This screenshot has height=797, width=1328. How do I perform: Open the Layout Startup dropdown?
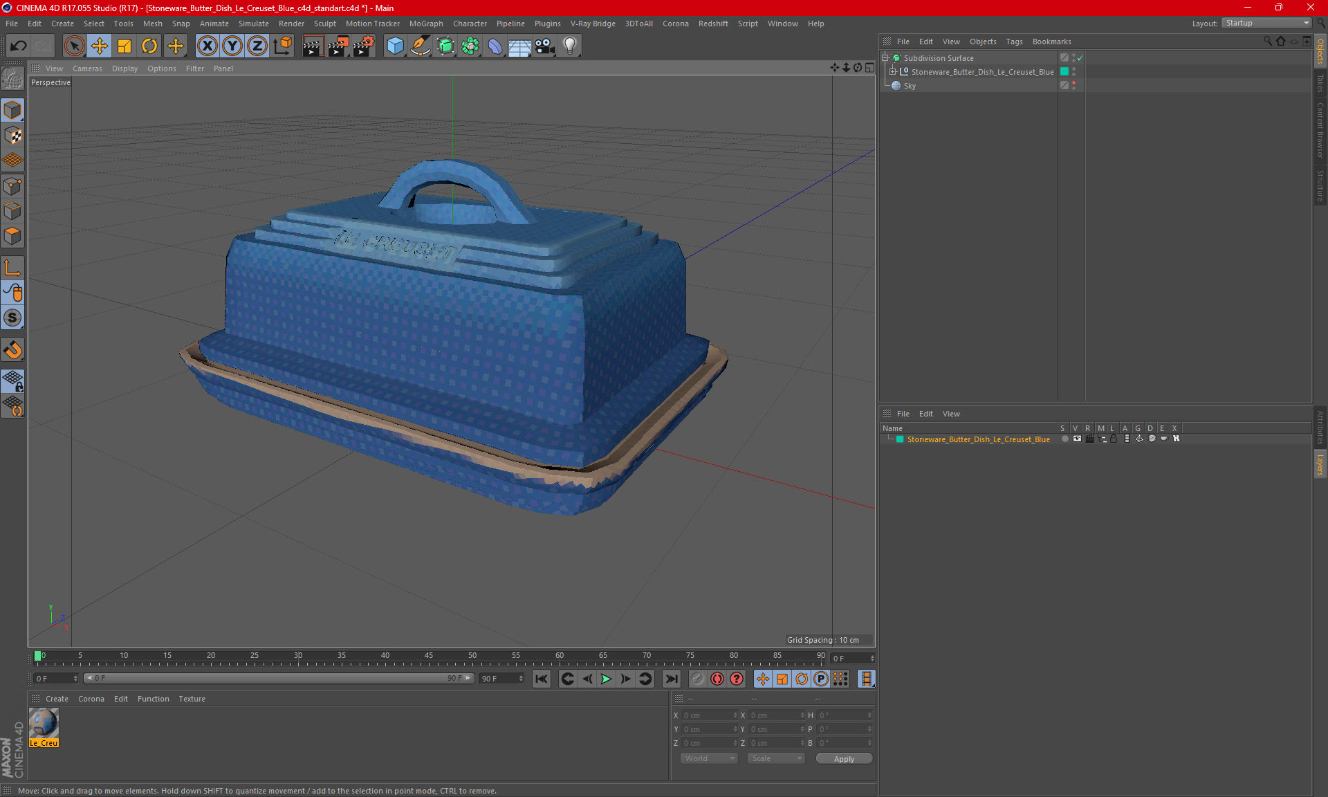tap(1266, 23)
